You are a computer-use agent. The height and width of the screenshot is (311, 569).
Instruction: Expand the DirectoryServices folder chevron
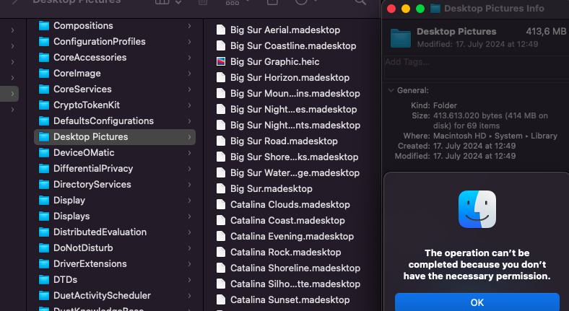point(189,185)
